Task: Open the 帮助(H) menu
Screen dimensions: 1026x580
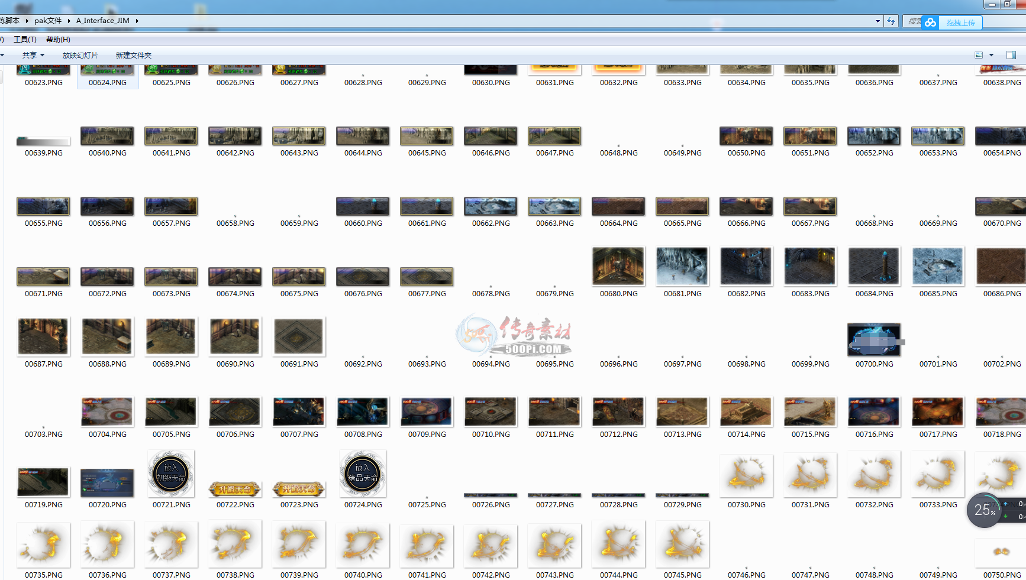Action: click(x=58, y=40)
